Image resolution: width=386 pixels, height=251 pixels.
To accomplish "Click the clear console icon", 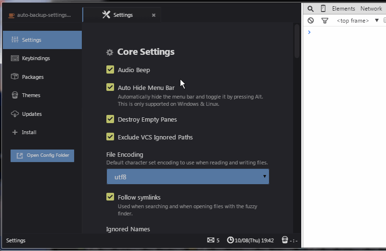I will pos(310,20).
